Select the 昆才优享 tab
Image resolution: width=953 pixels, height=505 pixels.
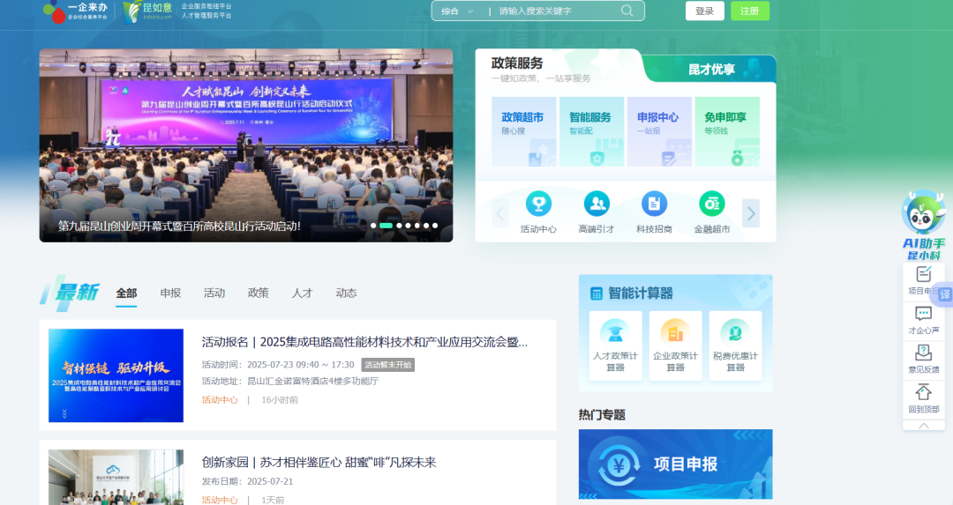pyautogui.click(x=711, y=70)
